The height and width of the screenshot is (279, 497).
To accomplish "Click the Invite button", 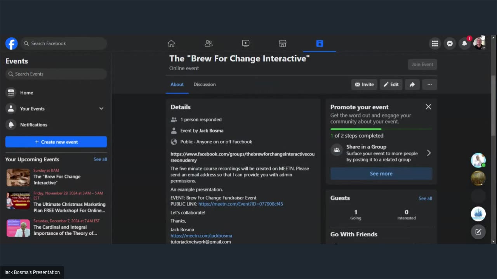I will [x=364, y=84].
